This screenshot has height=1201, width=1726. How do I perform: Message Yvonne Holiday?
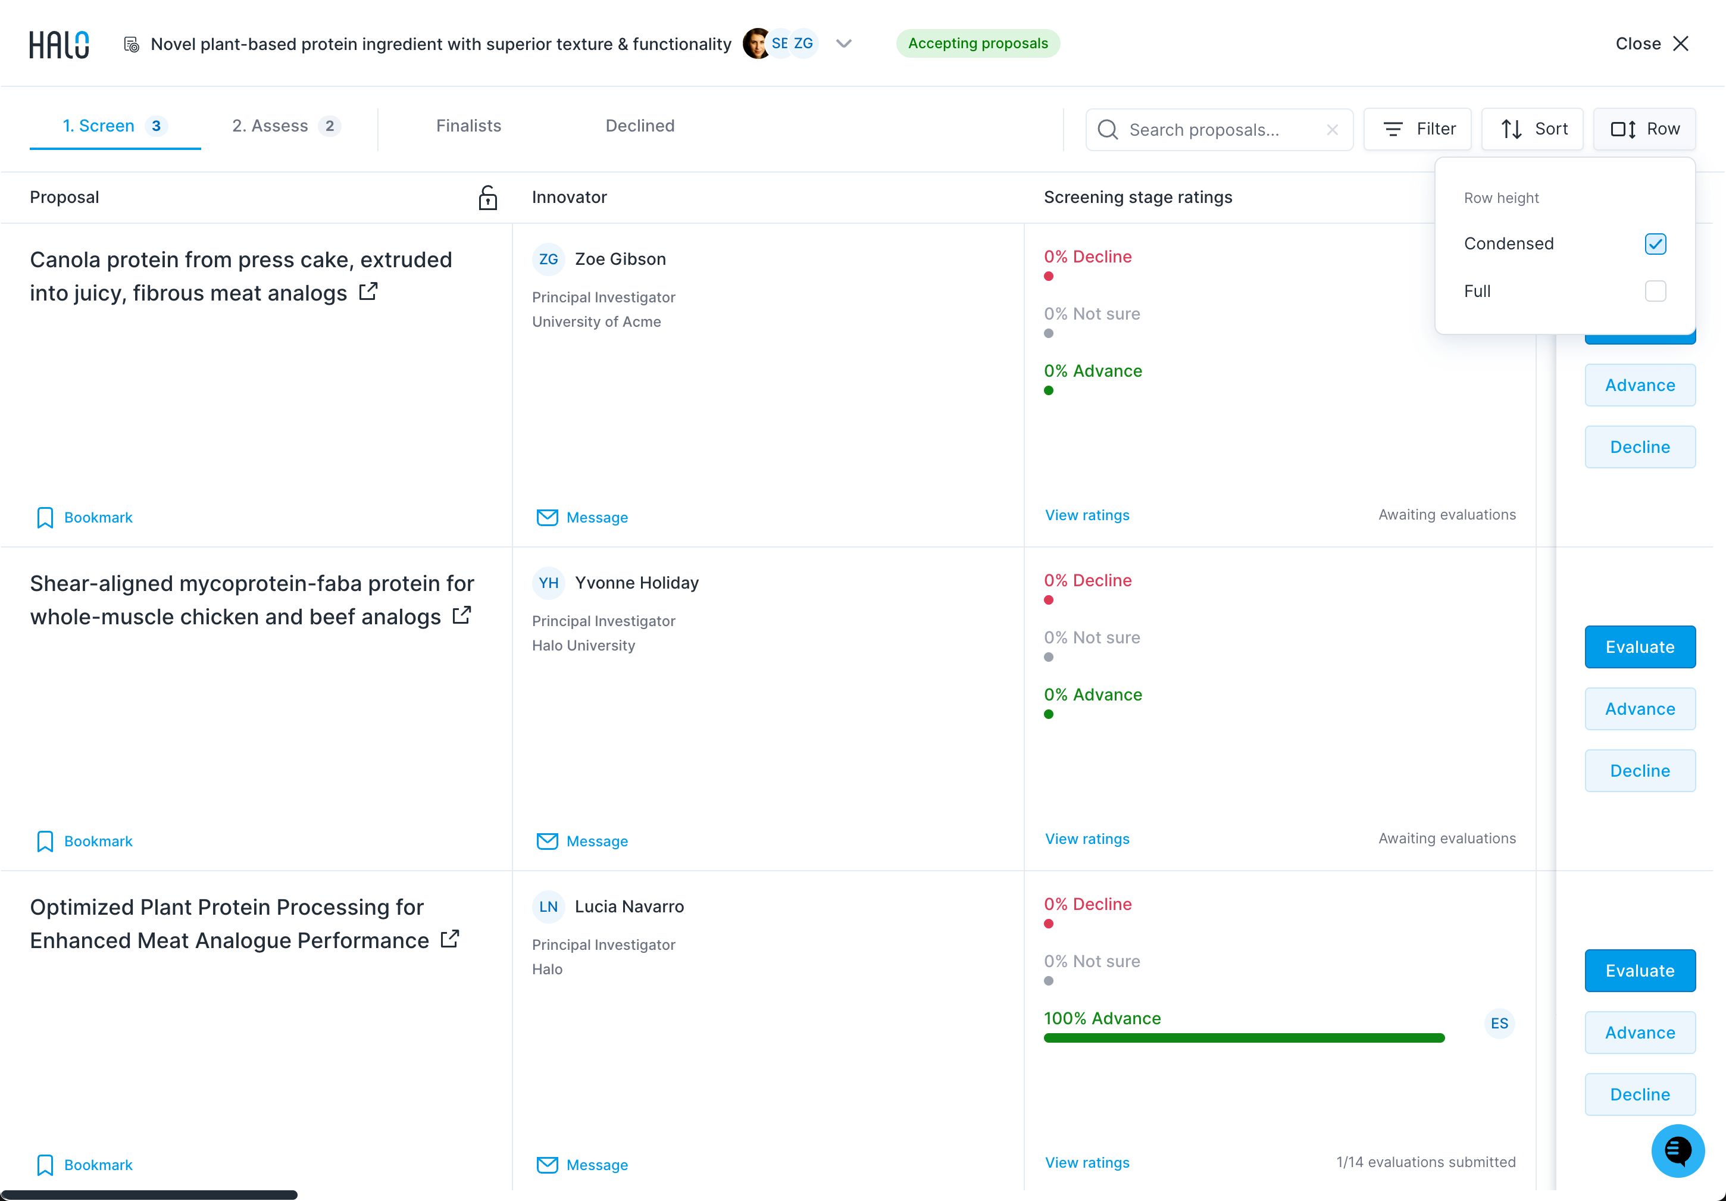pyautogui.click(x=582, y=841)
